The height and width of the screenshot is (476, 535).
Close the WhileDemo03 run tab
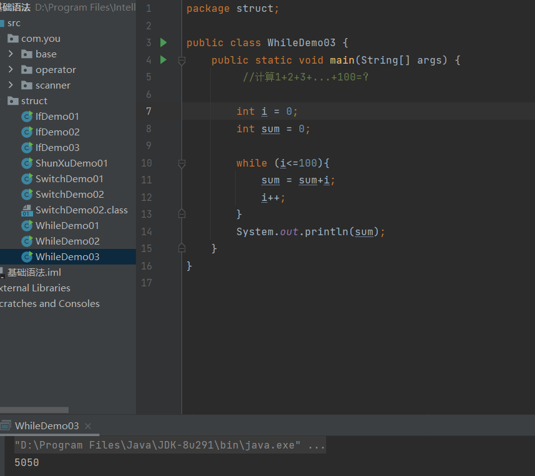coord(88,426)
